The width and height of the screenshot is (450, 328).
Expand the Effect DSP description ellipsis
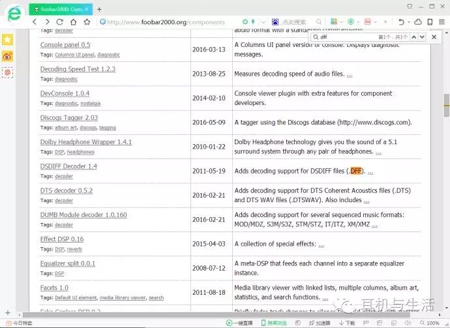pos(322,245)
